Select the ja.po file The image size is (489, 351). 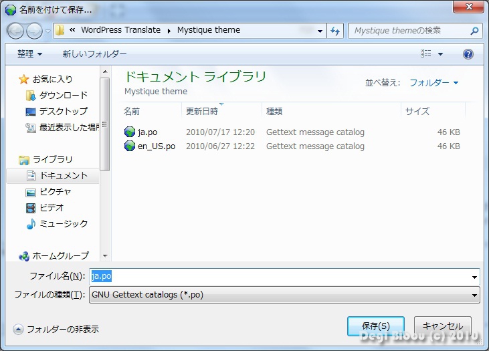coord(148,132)
